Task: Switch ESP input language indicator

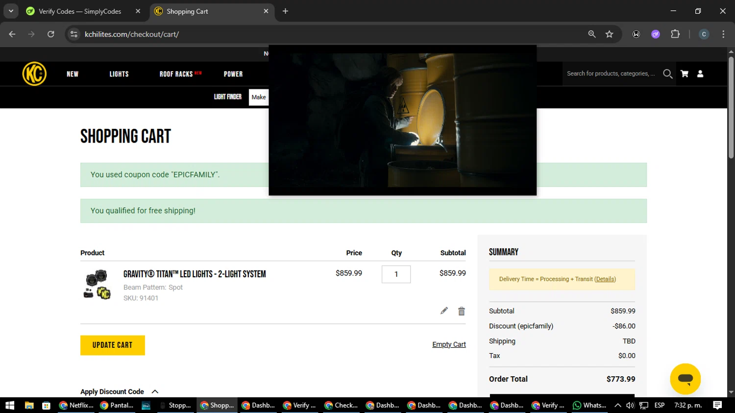Action: tap(660, 405)
